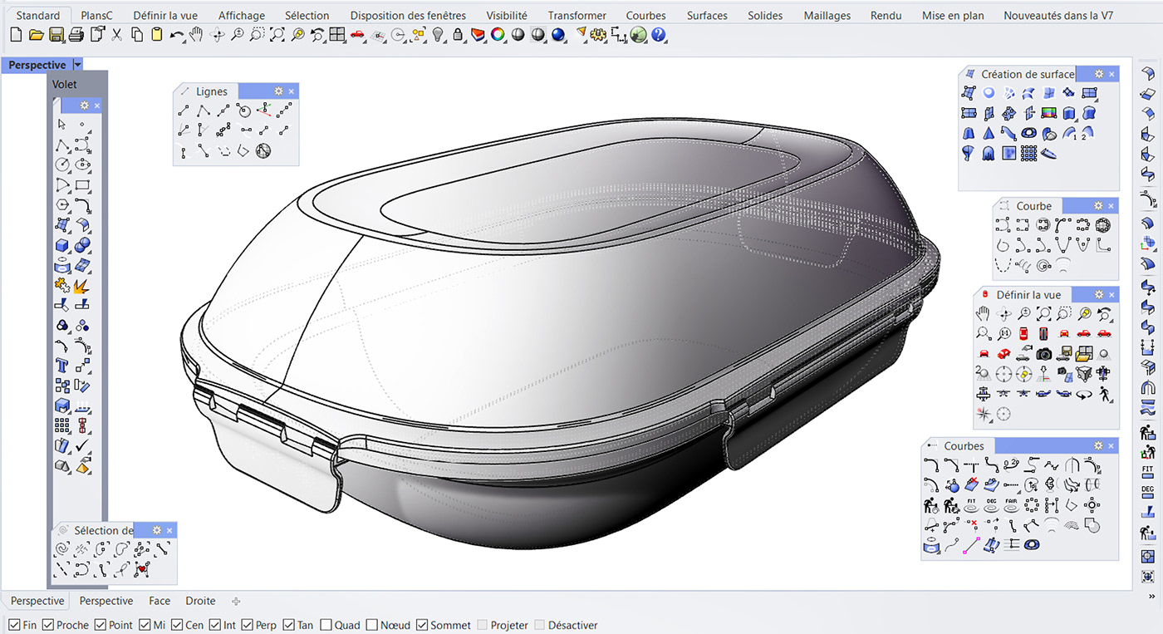Select the Scissors cut icon
Image resolution: width=1163 pixels, height=634 pixels.
click(x=116, y=34)
